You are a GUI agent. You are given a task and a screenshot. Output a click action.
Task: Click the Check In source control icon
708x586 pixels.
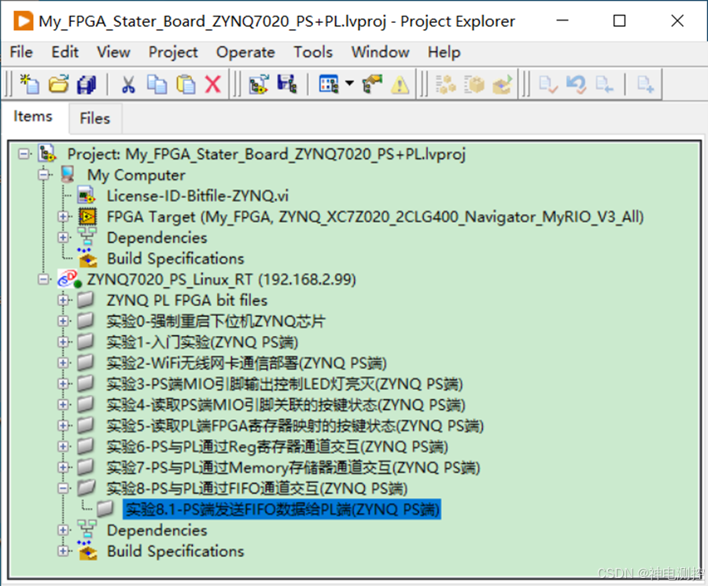548,84
